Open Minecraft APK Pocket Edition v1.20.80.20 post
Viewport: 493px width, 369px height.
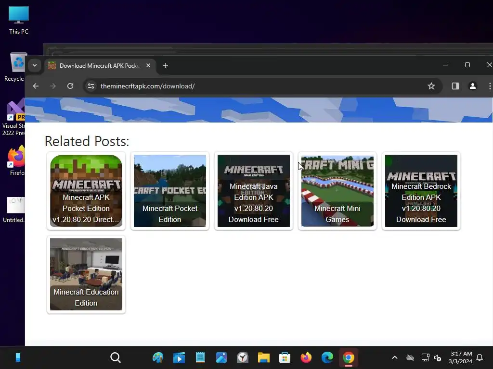coord(86,191)
